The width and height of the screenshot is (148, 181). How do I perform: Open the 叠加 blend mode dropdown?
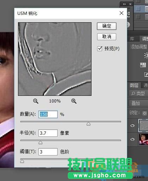click(x=138, y=103)
